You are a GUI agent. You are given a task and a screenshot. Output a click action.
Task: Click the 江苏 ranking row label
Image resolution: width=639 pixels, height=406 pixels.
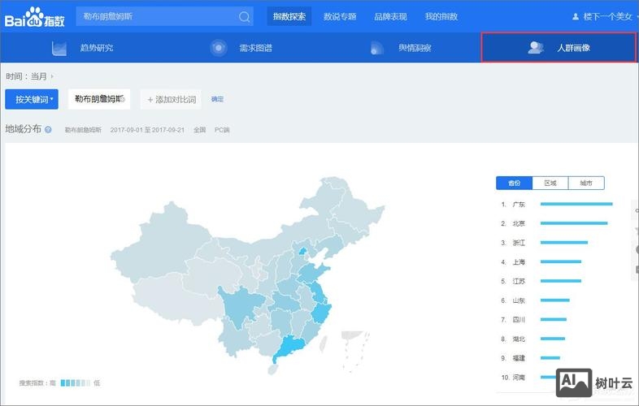click(519, 281)
